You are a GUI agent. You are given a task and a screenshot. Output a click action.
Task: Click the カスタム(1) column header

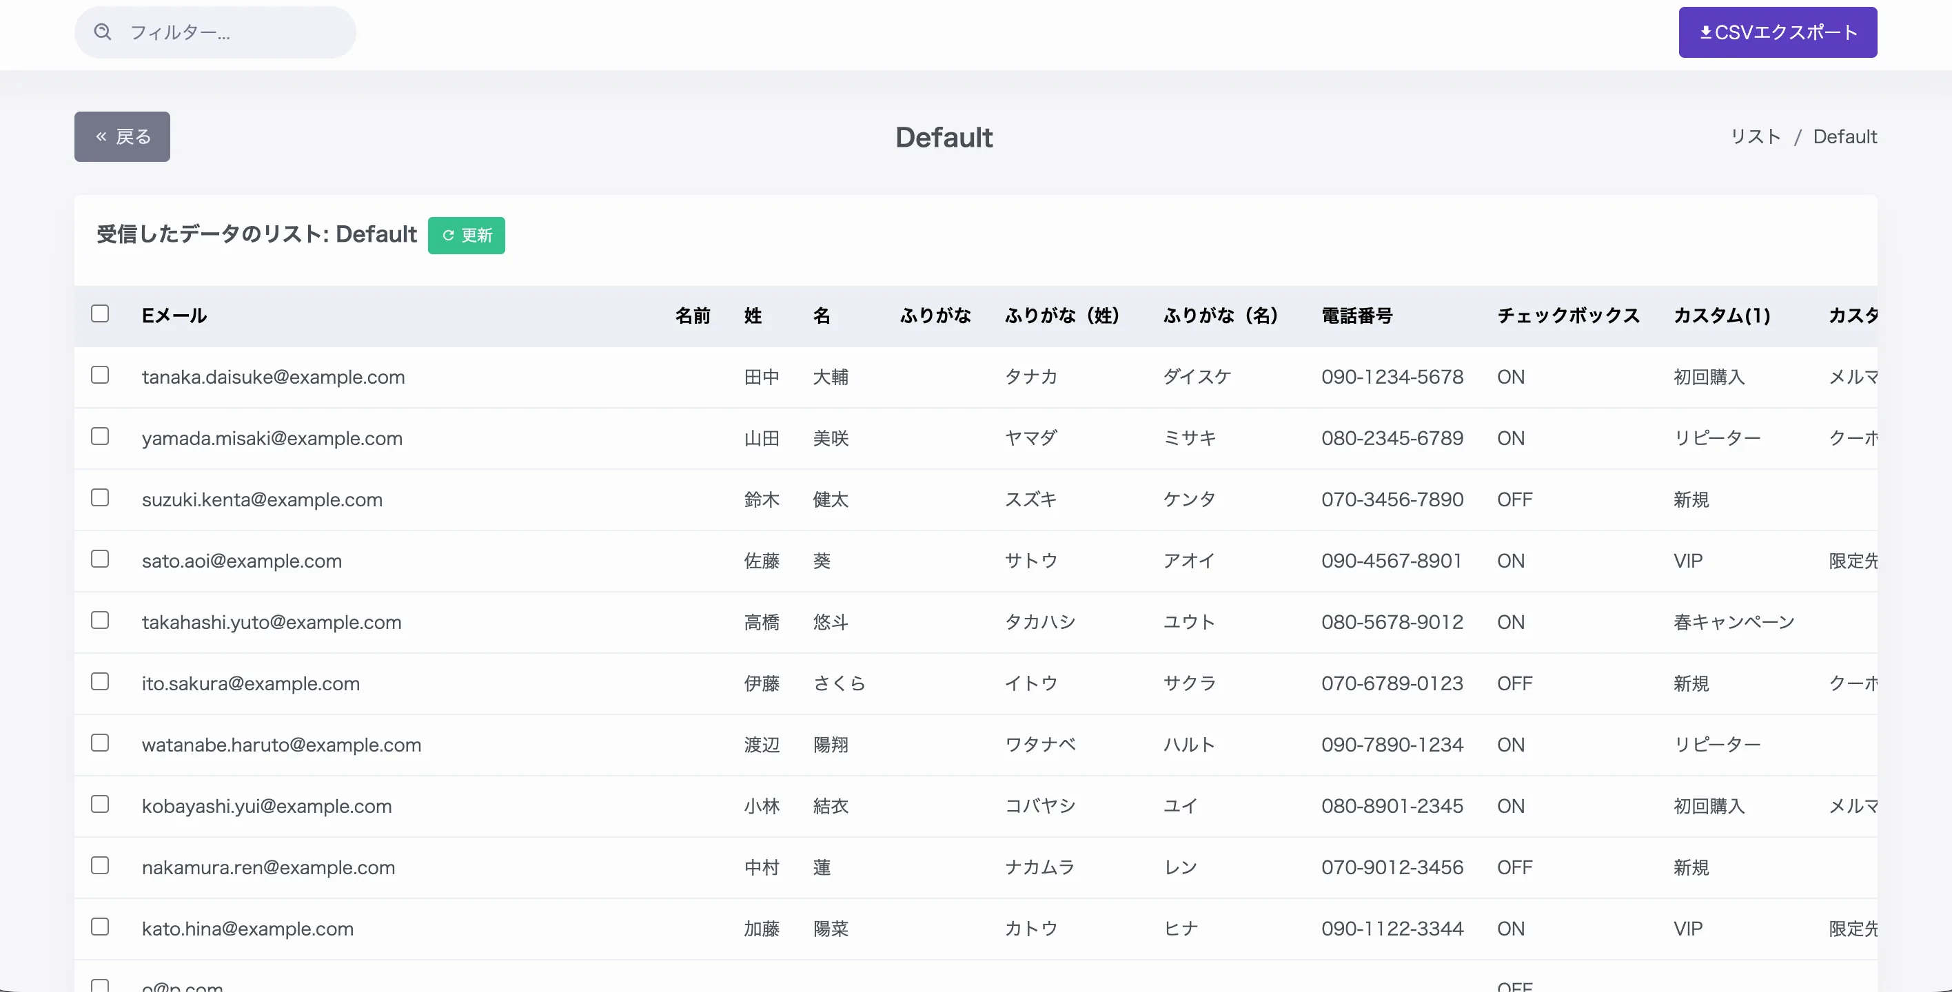(1722, 316)
